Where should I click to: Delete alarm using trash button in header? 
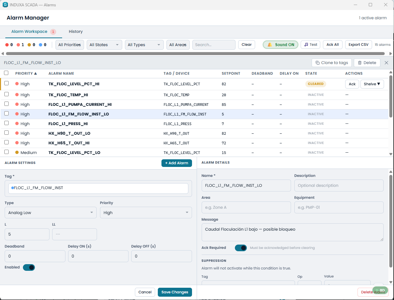point(367,63)
